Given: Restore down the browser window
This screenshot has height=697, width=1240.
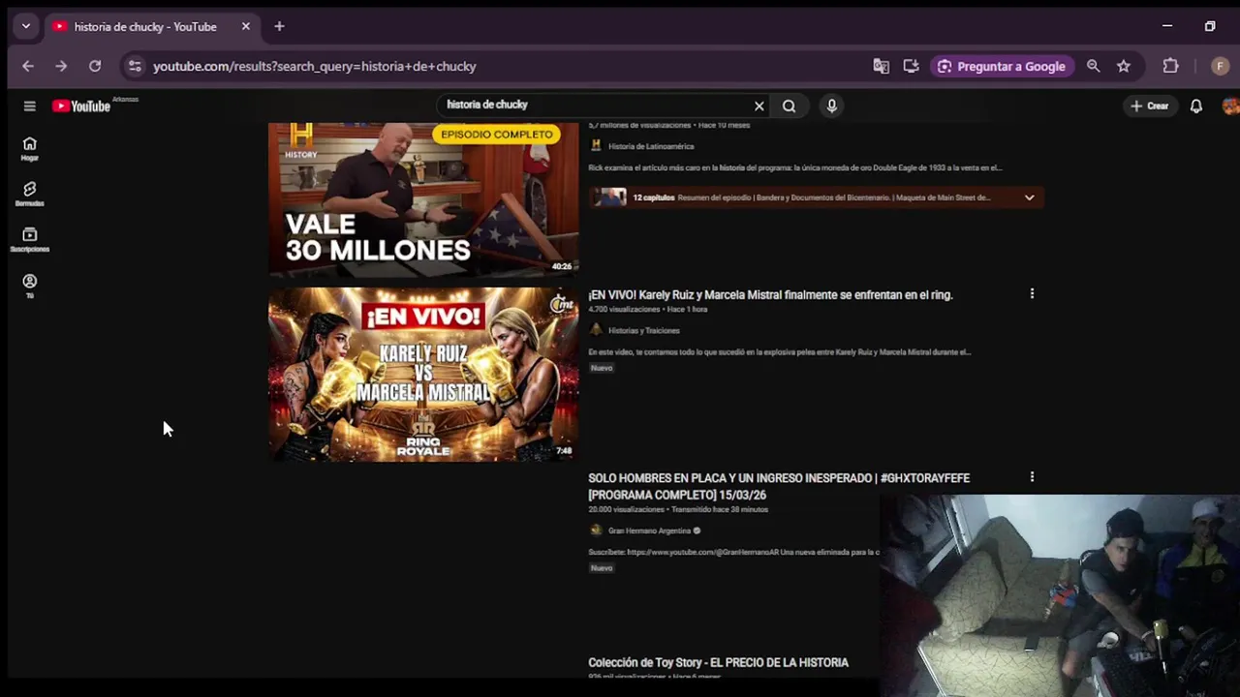Looking at the screenshot, I should 1210,26.
